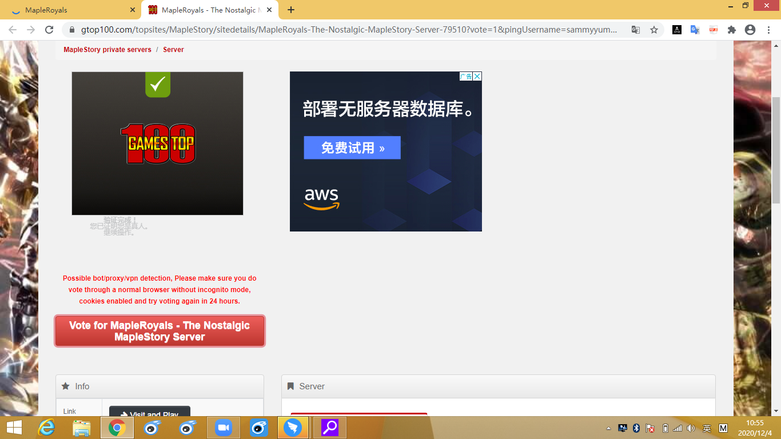Open File Explorer from the taskbar
Viewport: 781px width, 439px height.
(x=82, y=428)
